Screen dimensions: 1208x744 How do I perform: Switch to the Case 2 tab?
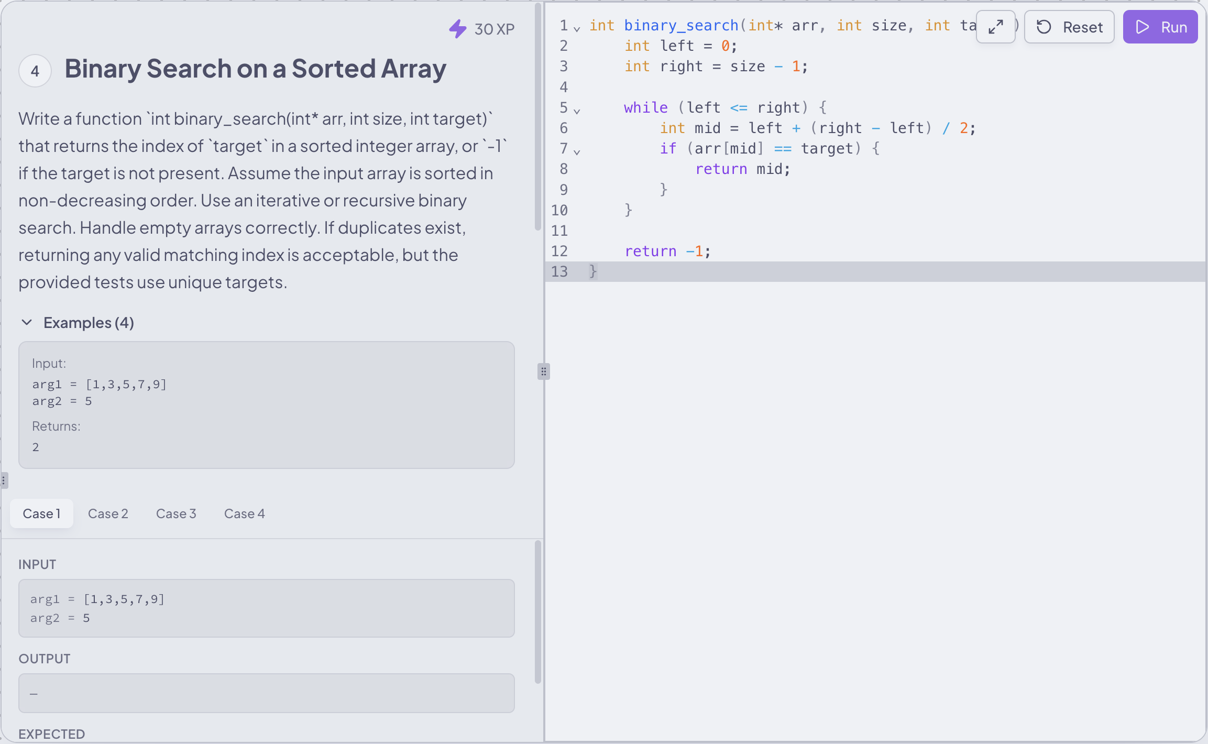click(108, 513)
